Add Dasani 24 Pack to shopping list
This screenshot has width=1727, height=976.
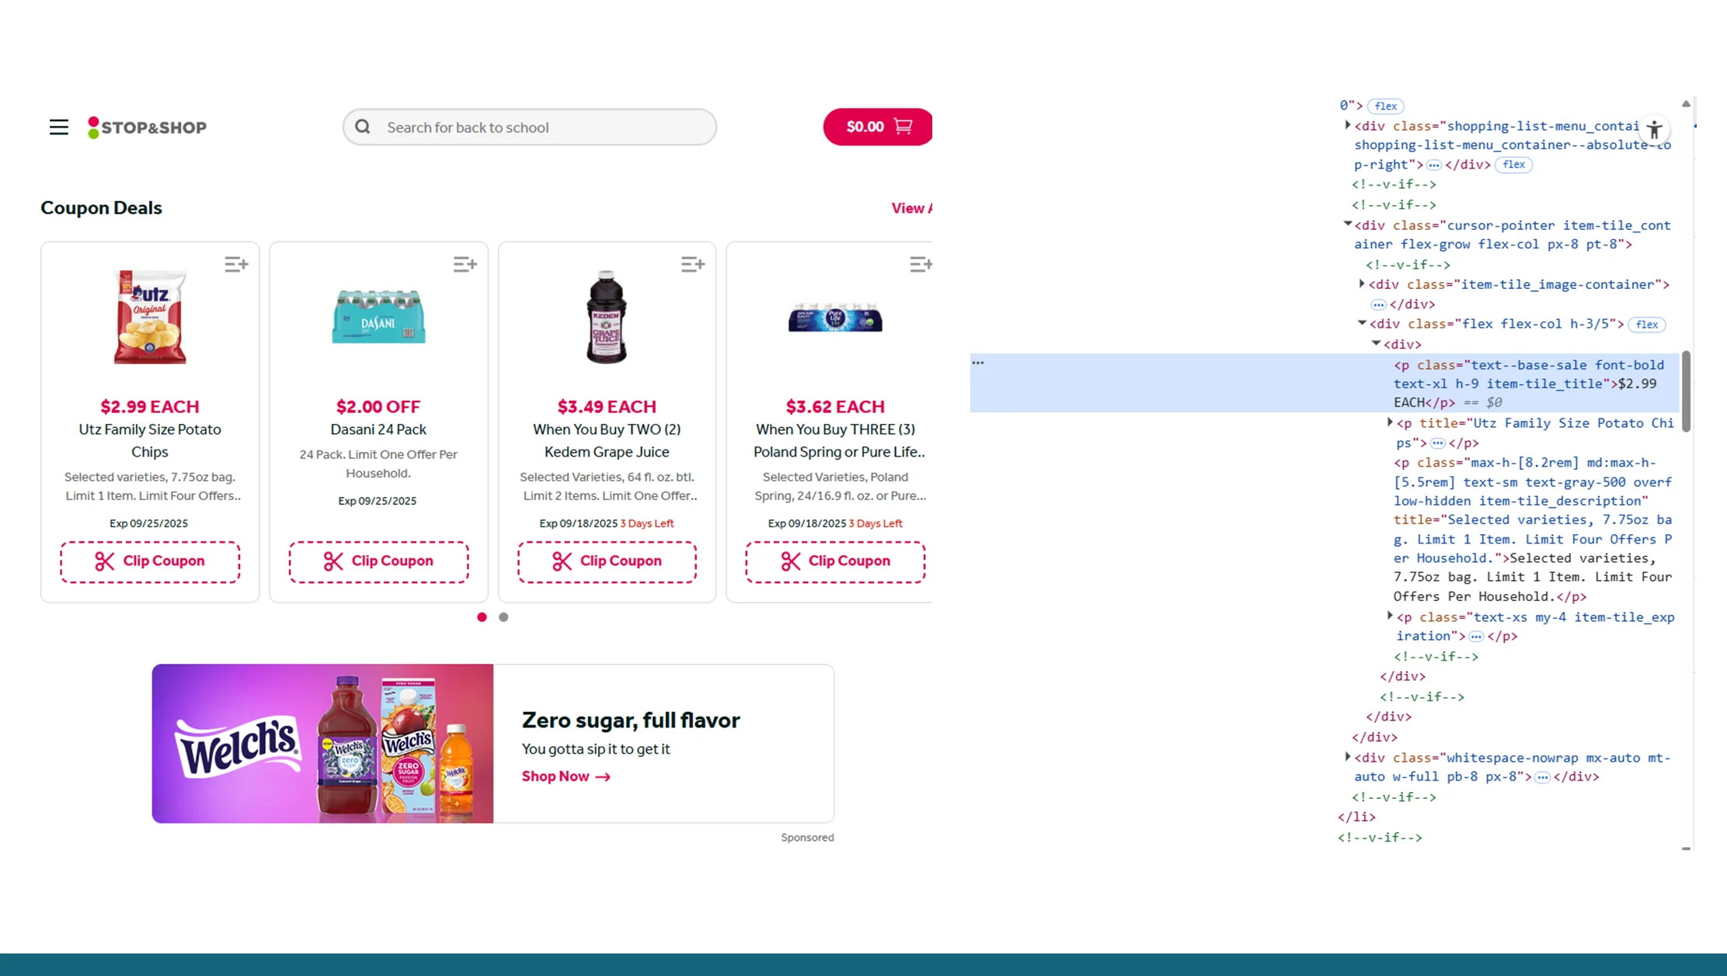465,264
